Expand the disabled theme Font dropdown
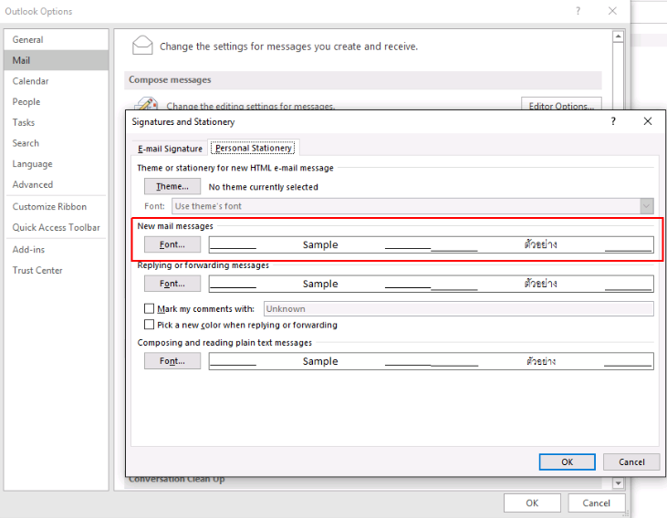Image resolution: width=667 pixels, height=518 pixels. tap(646, 206)
